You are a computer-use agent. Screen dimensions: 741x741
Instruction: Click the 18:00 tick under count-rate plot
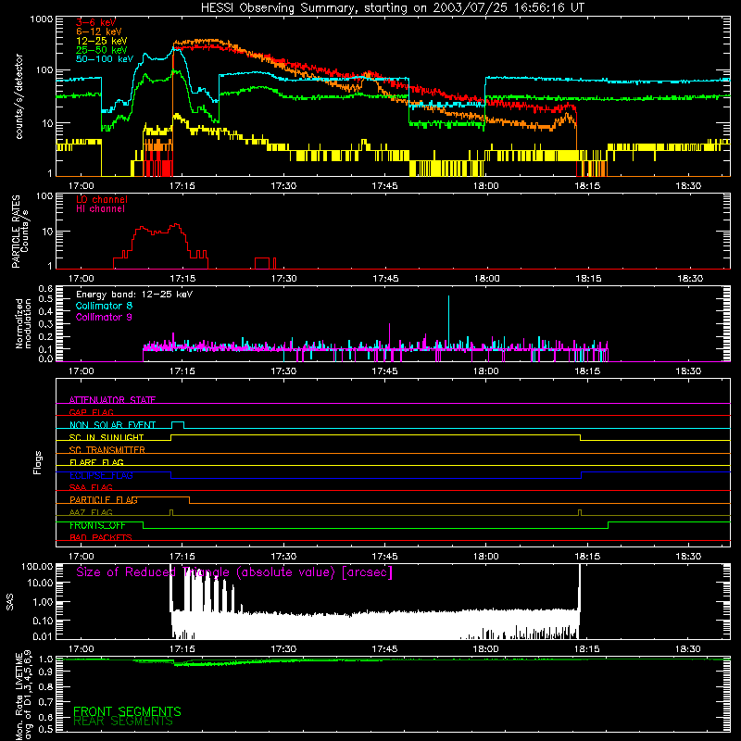485,186
